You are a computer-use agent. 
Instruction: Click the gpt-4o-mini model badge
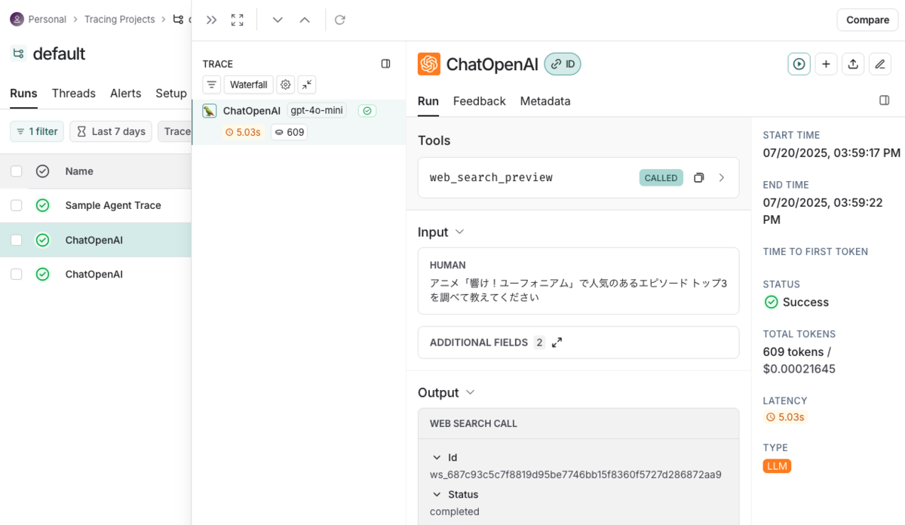tap(317, 111)
